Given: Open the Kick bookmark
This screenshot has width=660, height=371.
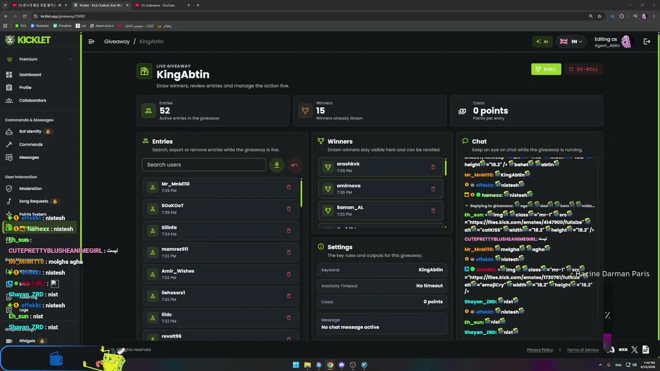Looking at the screenshot, I should [21, 26].
